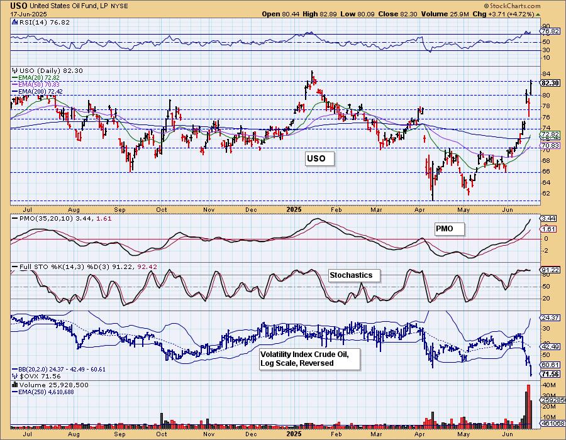The width and height of the screenshot is (566, 440).
Task: Click the 'Chg +3.71 (+4.72%)' text
Action: point(503,14)
